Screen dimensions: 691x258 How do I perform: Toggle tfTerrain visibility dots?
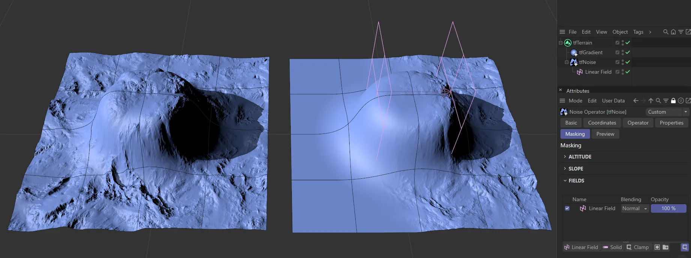tap(623, 43)
